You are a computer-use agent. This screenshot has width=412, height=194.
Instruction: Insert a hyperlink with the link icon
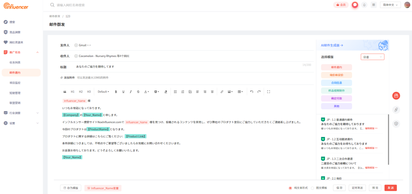pos(222,92)
